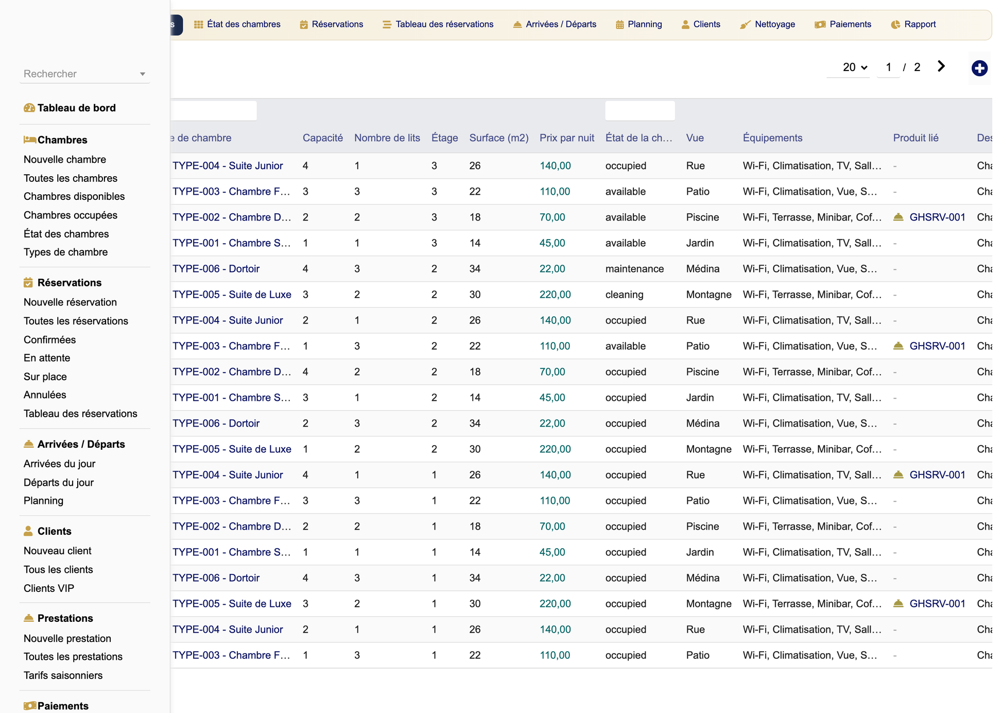The image size is (1002, 713).
Task: Sort by Vue column header
Action: 695,138
